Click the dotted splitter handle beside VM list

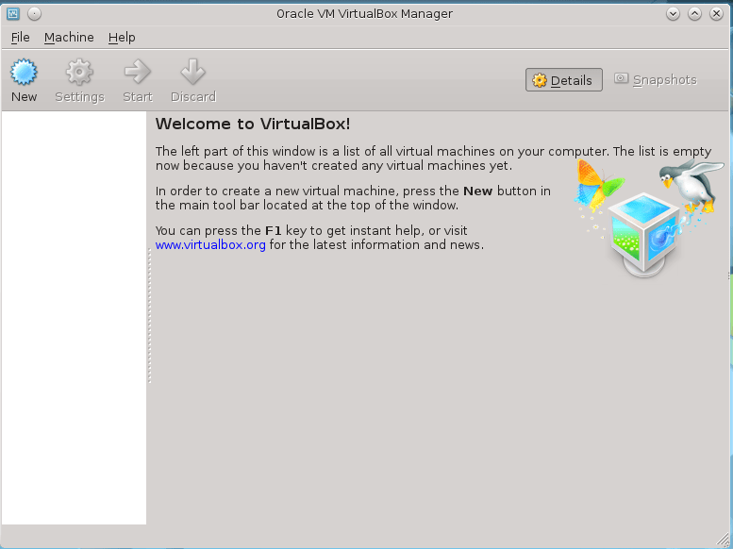150,316
